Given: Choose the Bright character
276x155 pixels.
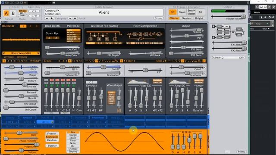Looking at the screenshot, I should click(199, 18).
